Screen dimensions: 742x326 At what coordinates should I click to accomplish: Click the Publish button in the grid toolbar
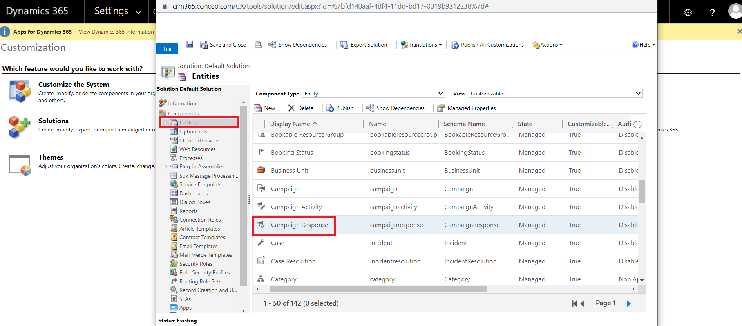(x=340, y=108)
